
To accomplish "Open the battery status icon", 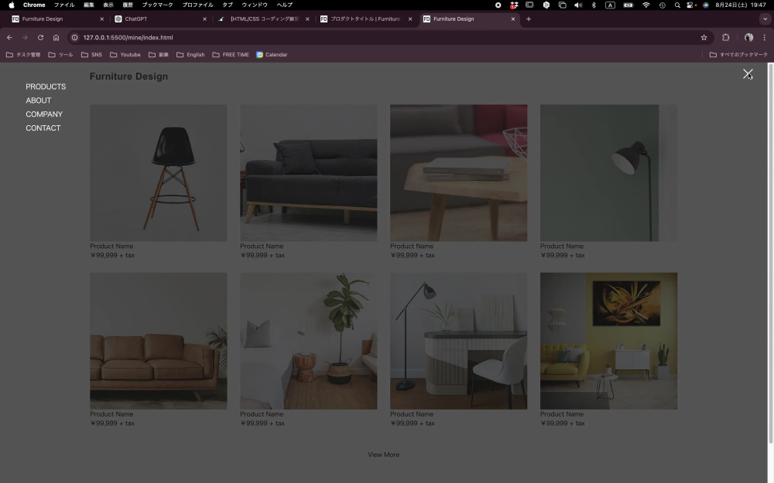I will click(628, 5).
